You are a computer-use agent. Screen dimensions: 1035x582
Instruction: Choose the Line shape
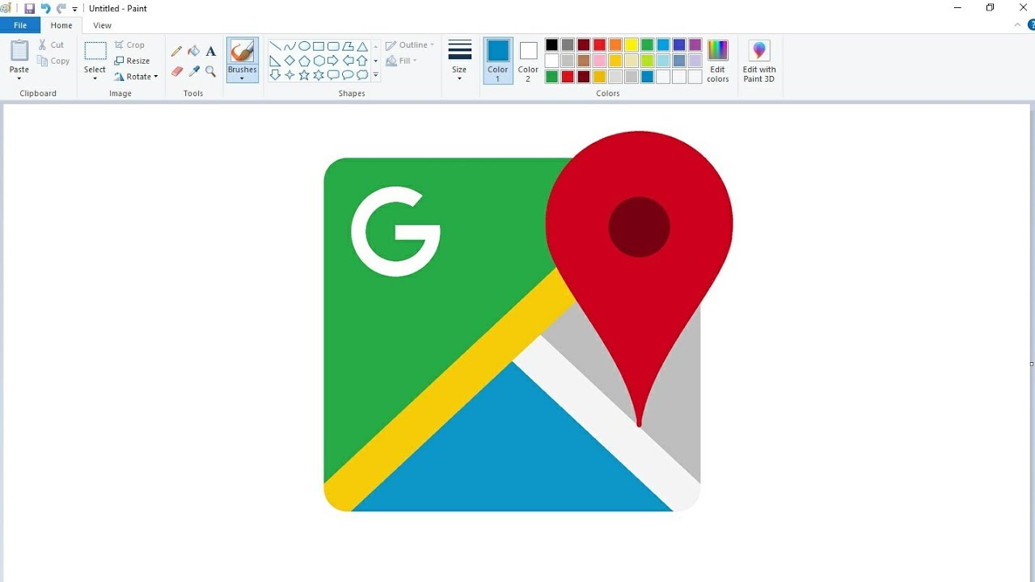(x=275, y=46)
